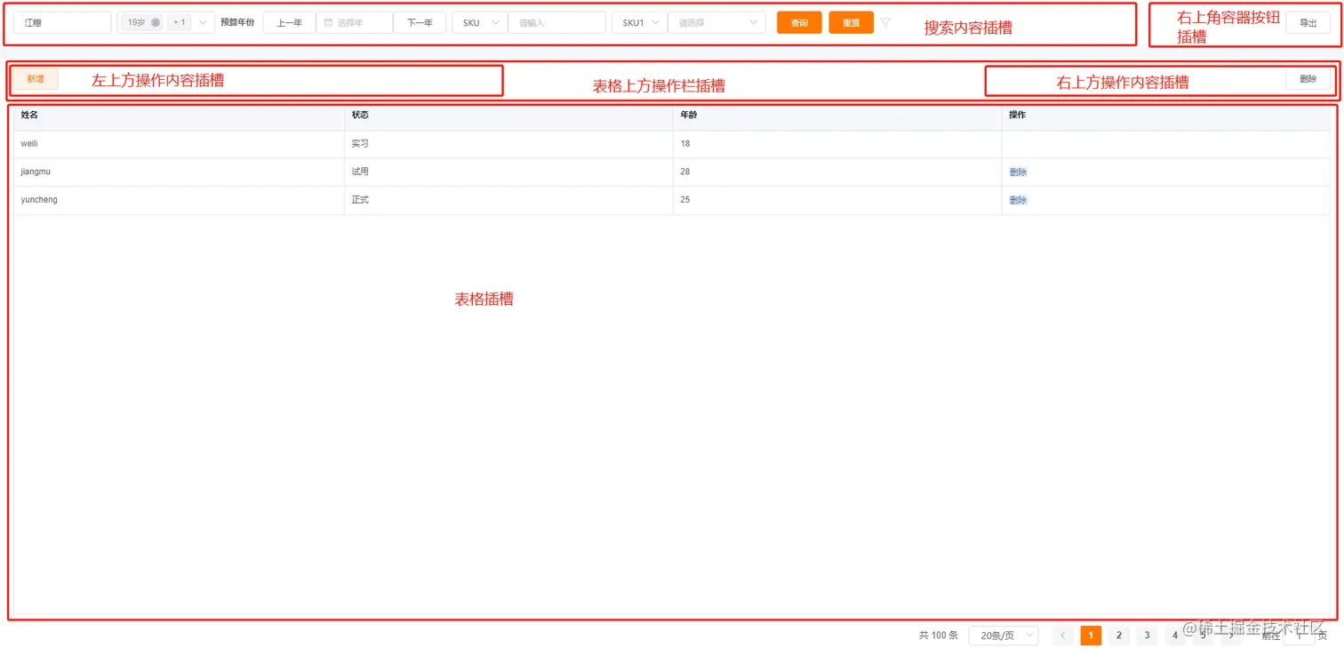Click the 共 100 条 total count

(939, 636)
